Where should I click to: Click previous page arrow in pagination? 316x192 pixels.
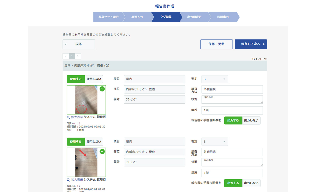(x=66, y=56)
